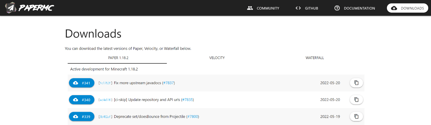Screen dimensions: 431x125
Task: Copy link icon for build #339
Action: point(356,116)
